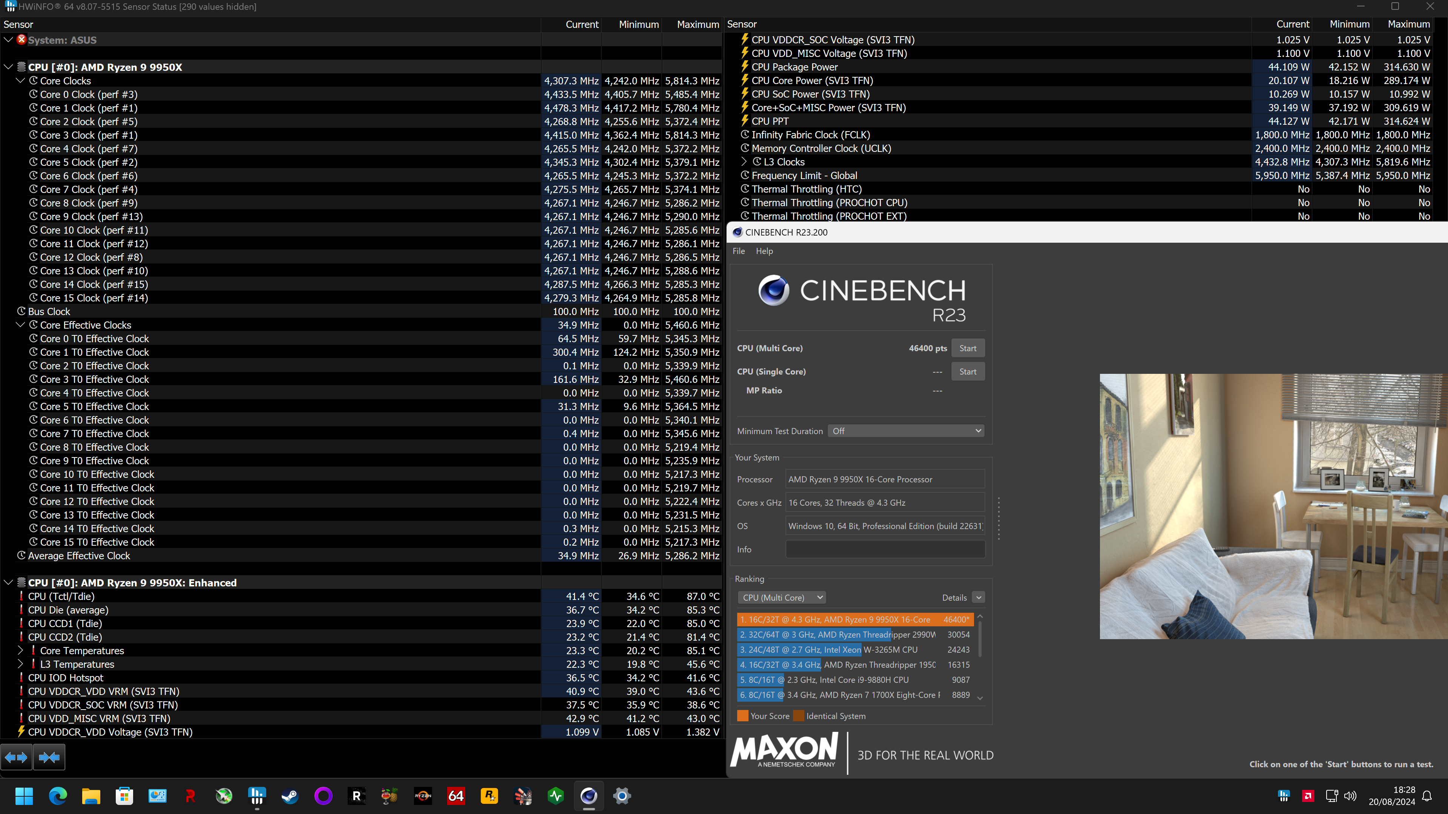Click the Details label in the Ranking panel
The height and width of the screenshot is (814, 1448).
(954, 598)
